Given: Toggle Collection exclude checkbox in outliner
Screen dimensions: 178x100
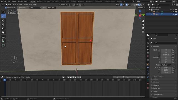Looking at the screenshot, I should point(171,10).
